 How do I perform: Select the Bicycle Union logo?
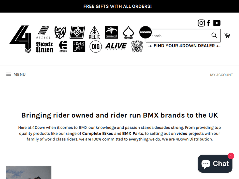45,47
